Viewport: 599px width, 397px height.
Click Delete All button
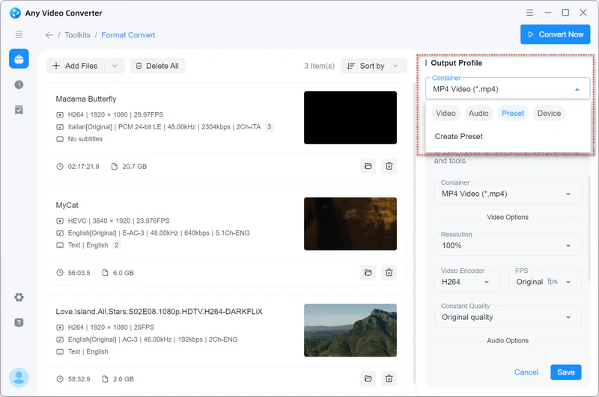(157, 66)
